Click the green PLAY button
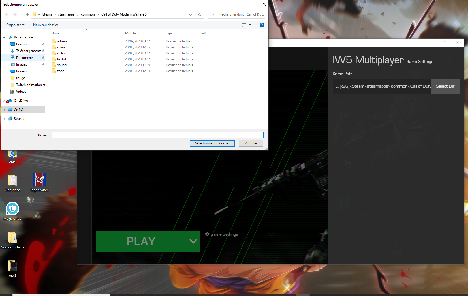Image resolution: width=468 pixels, height=296 pixels. click(x=141, y=241)
